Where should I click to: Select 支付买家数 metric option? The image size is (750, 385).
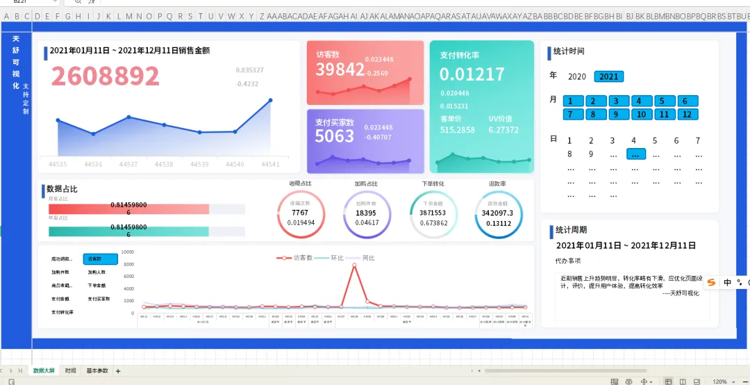pyautogui.click(x=99, y=299)
